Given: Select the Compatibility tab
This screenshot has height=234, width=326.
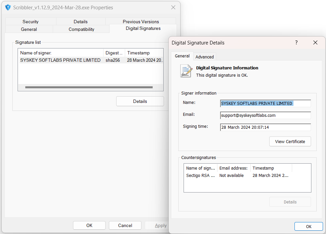Looking at the screenshot, I should (x=81, y=29).
